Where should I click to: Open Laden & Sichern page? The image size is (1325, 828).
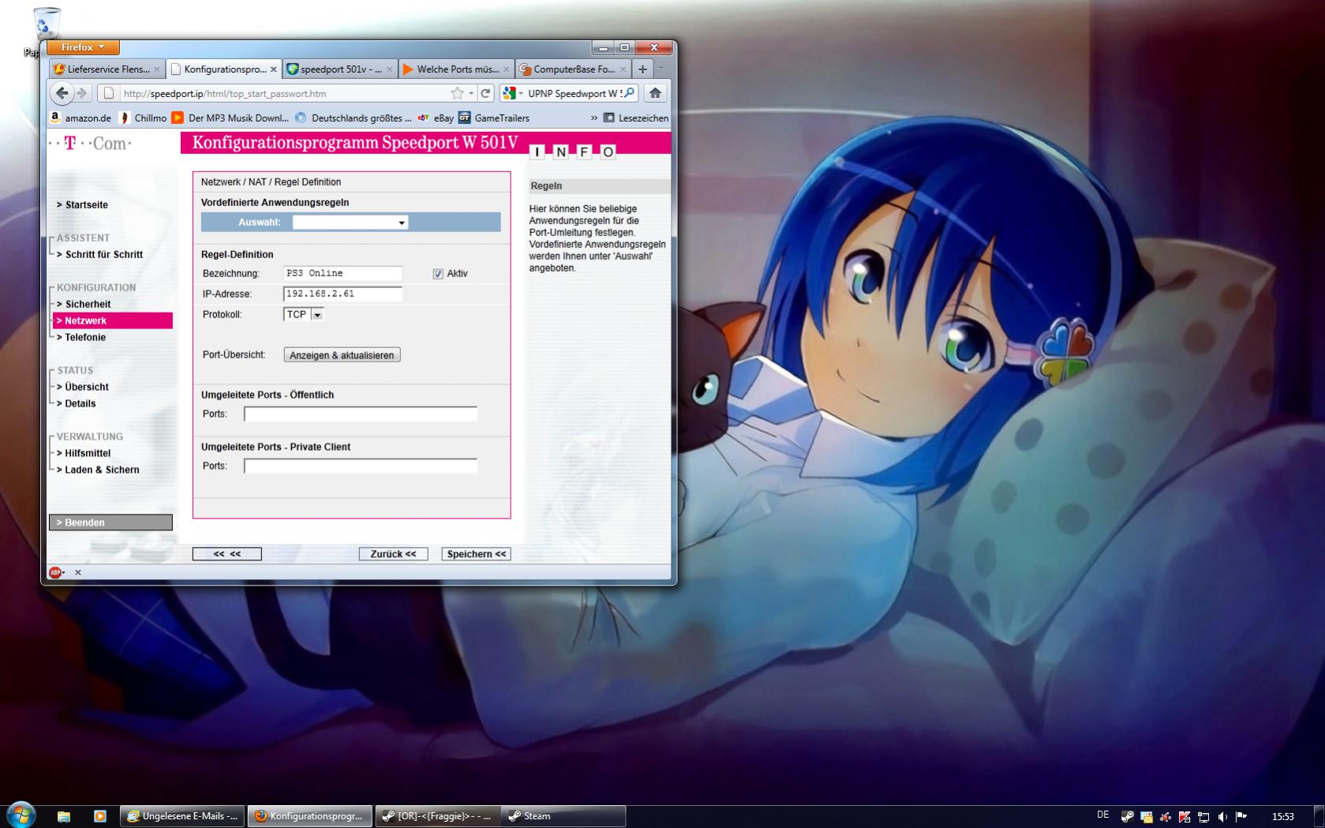point(101,470)
